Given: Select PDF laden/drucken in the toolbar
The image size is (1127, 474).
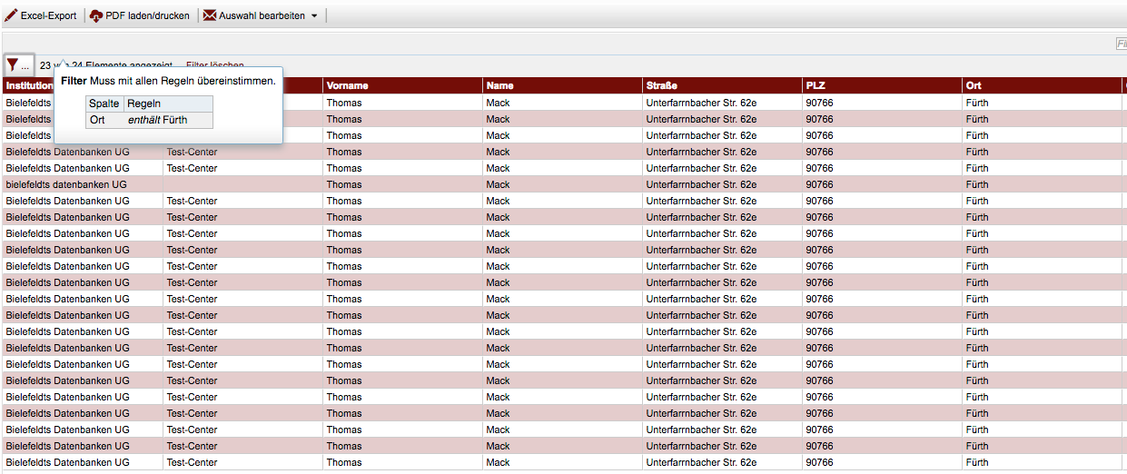Looking at the screenshot, I should click(x=147, y=15).
